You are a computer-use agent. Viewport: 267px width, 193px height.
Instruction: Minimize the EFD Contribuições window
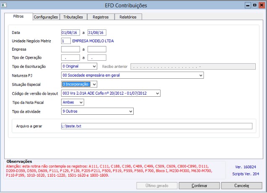pyautogui.click(x=248, y=5)
